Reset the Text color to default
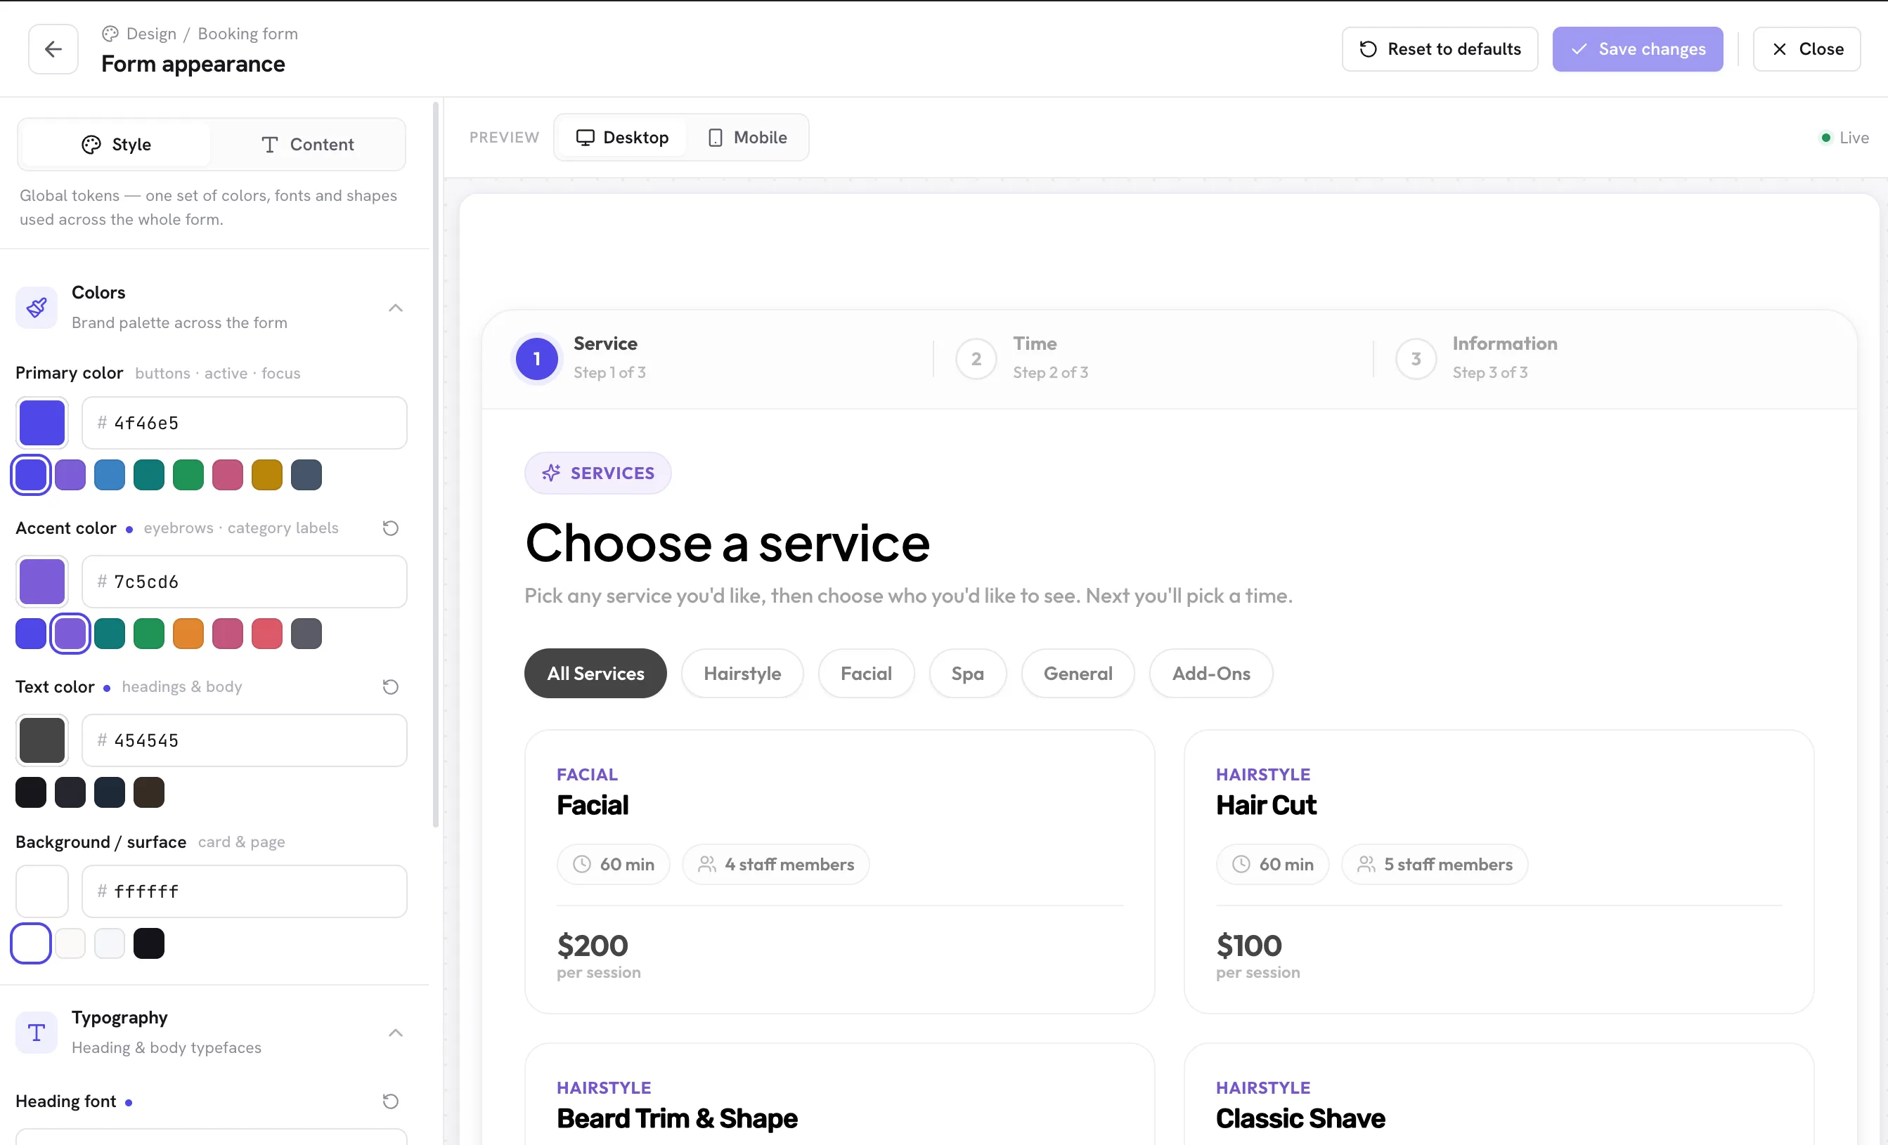The image size is (1888, 1145). click(390, 686)
